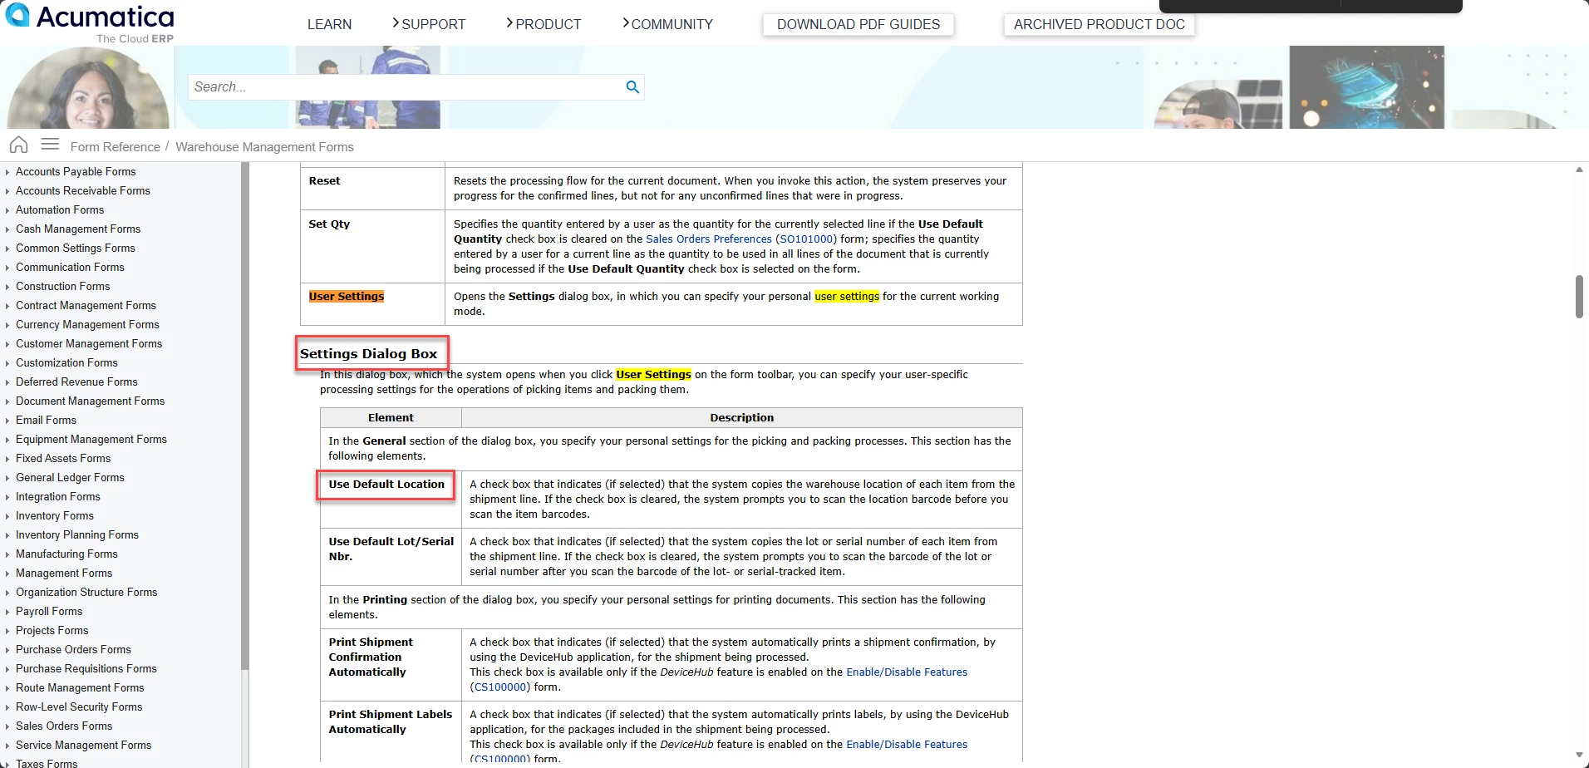Image resolution: width=1589 pixels, height=768 pixels.
Task: Select Integration Forms
Action: coord(58,496)
